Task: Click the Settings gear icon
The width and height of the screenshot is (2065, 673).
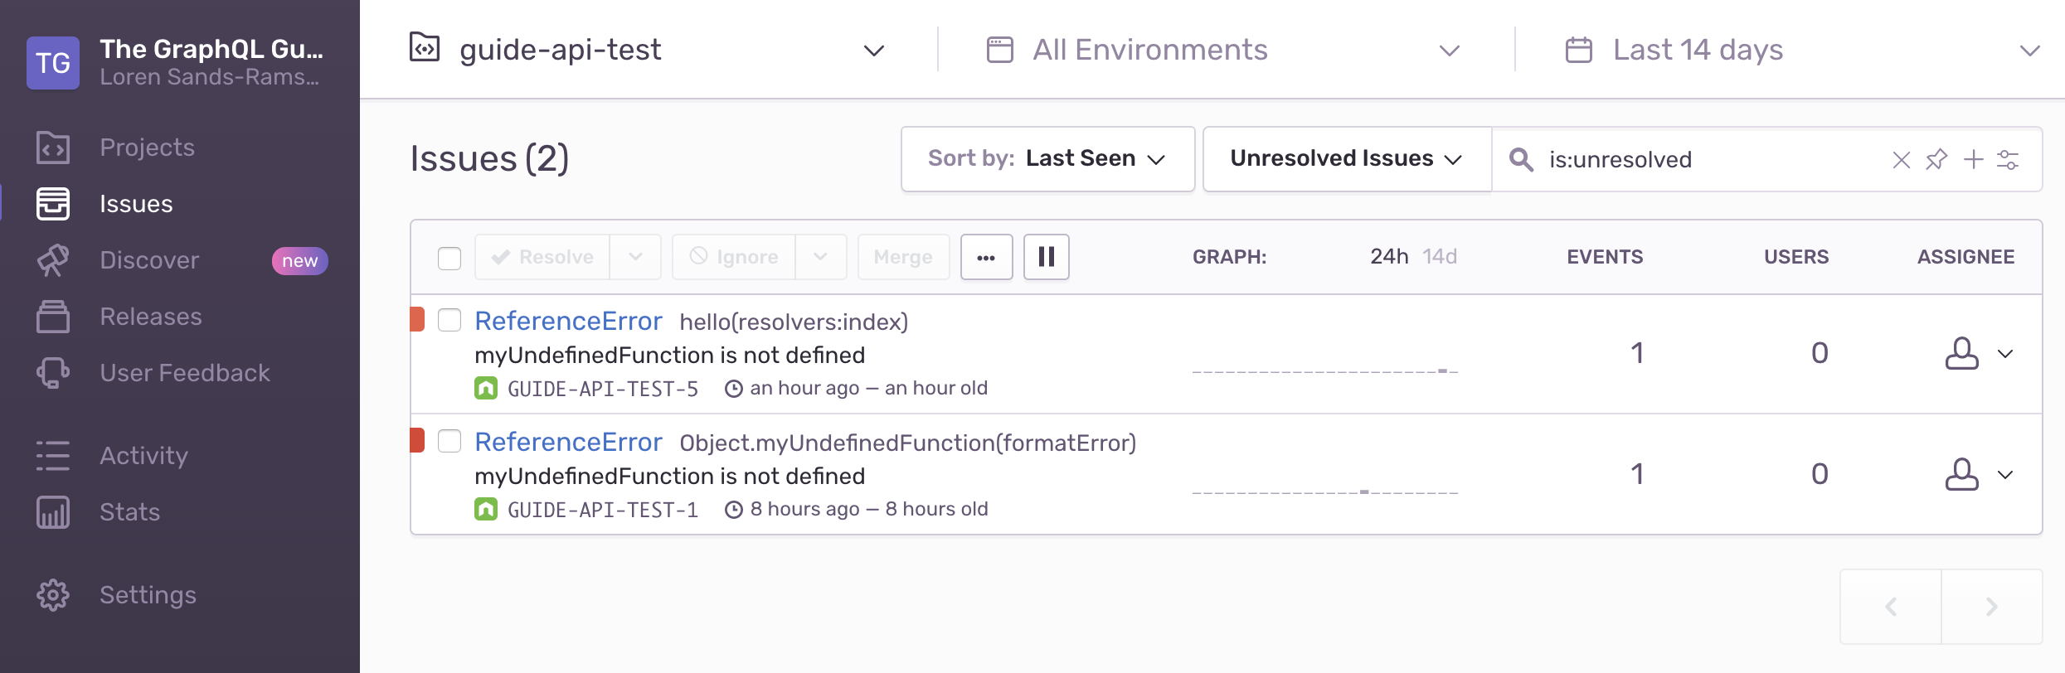Action: pos(53,595)
